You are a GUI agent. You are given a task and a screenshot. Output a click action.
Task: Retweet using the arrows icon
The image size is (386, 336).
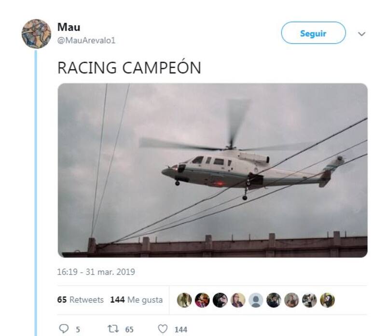tap(113, 329)
